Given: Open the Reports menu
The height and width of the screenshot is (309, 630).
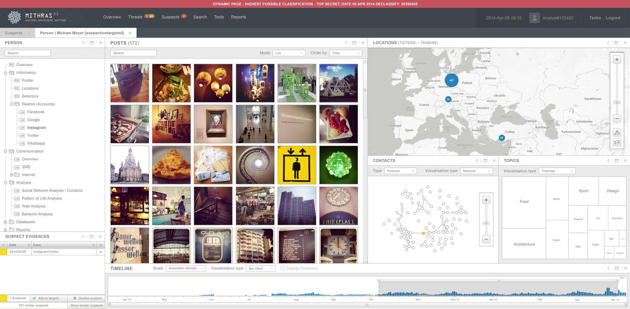Looking at the screenshot, I should (x=238, y=17).
